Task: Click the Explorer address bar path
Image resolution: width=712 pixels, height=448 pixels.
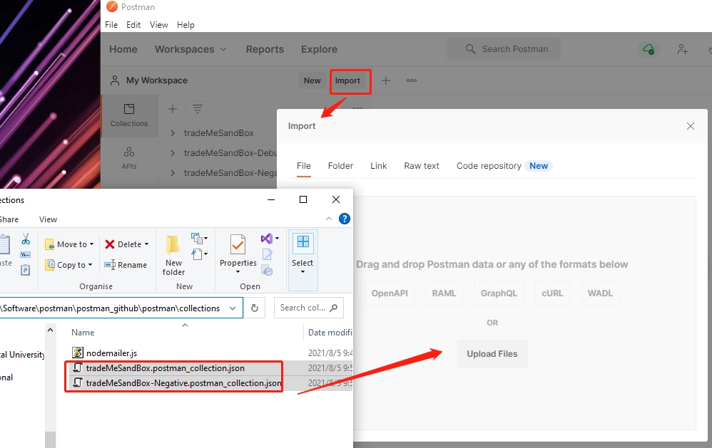Action: [x=111, y=308]
